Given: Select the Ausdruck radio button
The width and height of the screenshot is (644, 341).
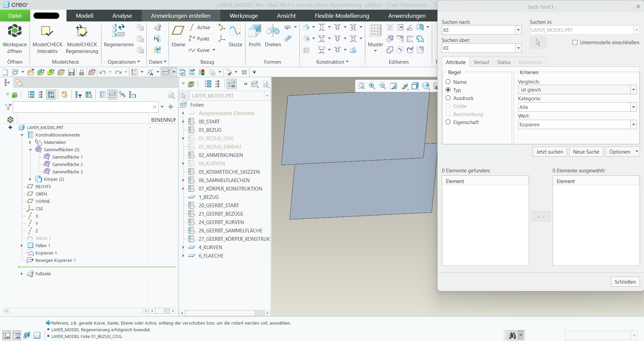Looking at the screenshot, I should coord(448,98).
